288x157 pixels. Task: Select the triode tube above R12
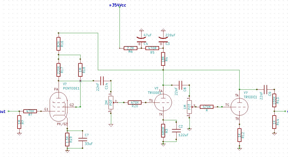tap(239, 107)
